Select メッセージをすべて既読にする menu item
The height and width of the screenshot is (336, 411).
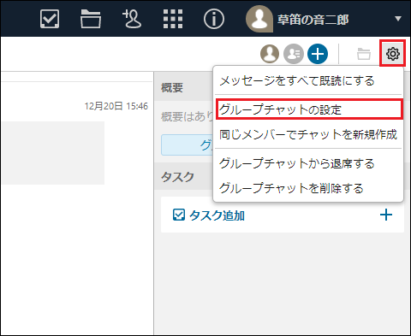coord(308,81)
